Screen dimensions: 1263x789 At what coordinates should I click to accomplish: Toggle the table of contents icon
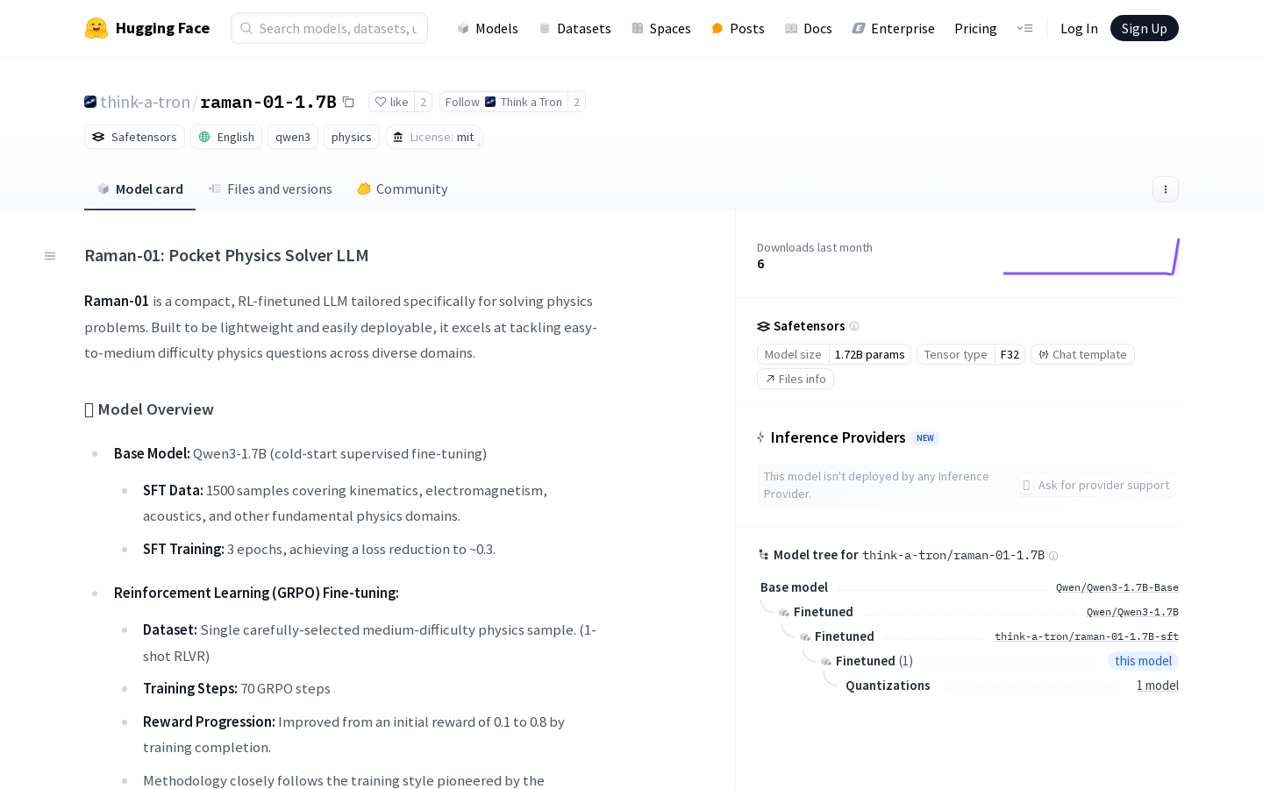coord(50,256)
